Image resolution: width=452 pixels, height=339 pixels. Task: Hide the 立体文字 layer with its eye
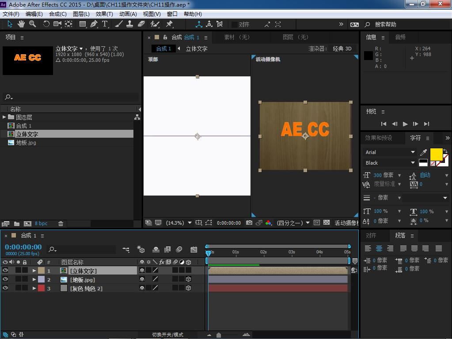point(5,270)
